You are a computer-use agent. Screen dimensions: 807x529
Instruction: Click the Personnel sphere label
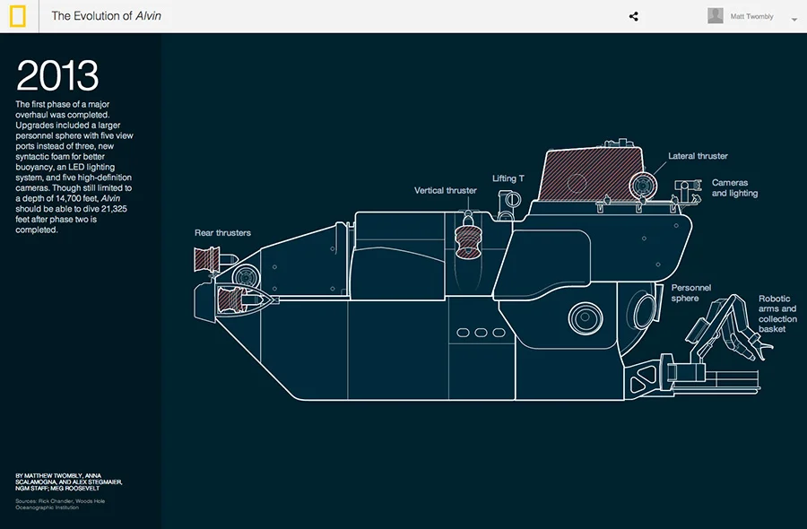(690, 293)
